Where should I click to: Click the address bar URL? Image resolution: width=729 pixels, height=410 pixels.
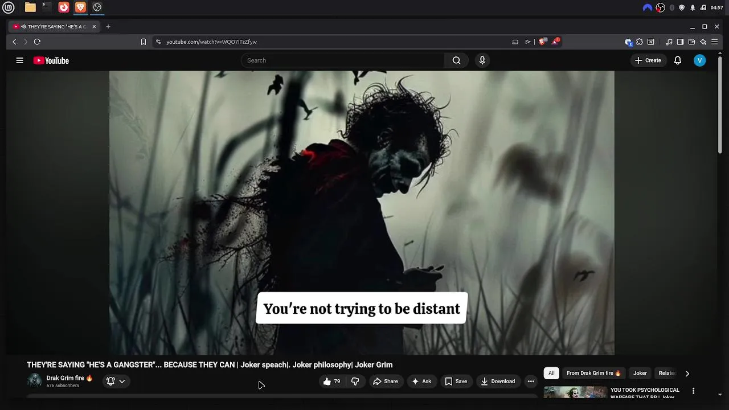tap(211, 42)
